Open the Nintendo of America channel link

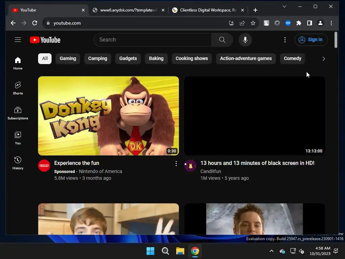tap(100, 171)
